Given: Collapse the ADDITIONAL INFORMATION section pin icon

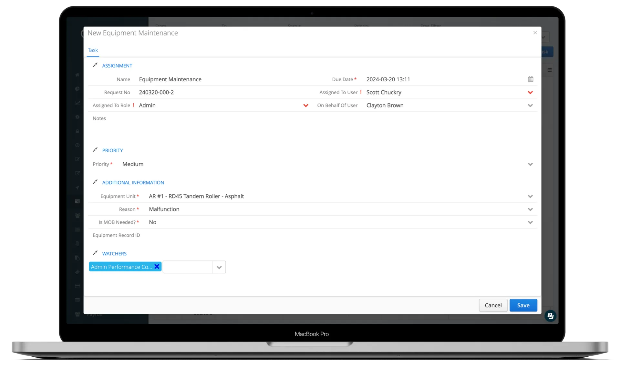Looking at the screenshot, I should pyautogui.click(x=95, y=182).
